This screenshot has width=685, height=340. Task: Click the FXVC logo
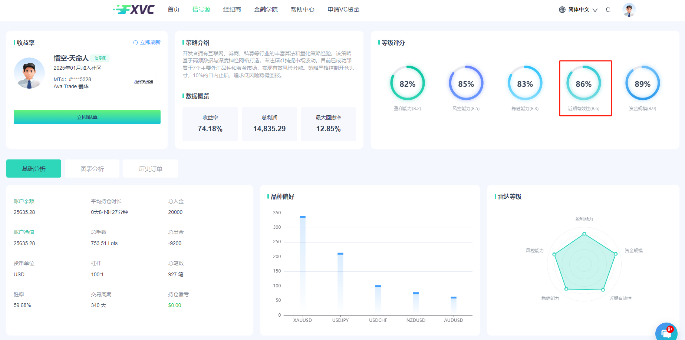(x=134, y=9)
